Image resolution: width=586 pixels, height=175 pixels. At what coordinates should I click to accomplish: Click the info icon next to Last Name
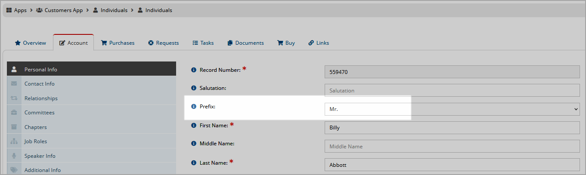tap(194, 163)
